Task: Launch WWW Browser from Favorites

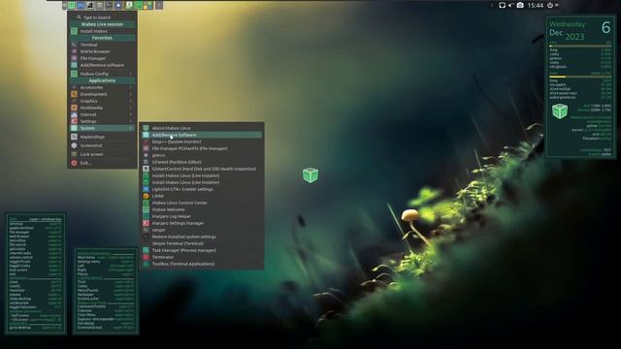Action: (x=102, y=51)
